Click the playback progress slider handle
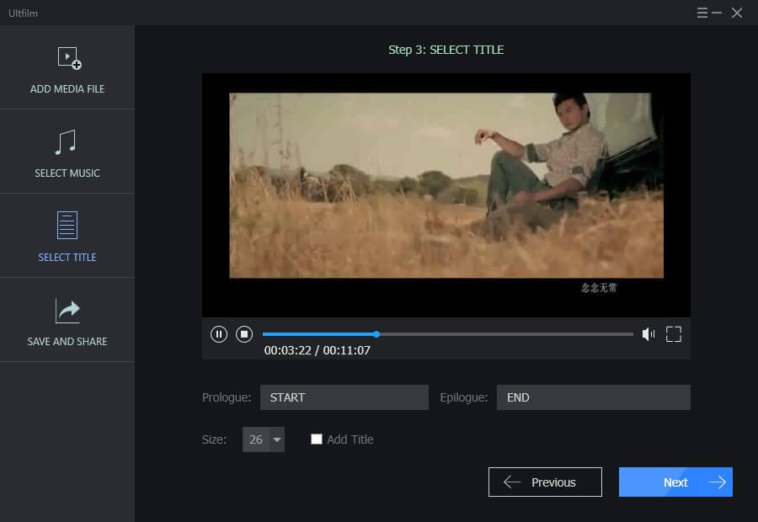This screenshot has height=522, width=758. pos(376,334)
